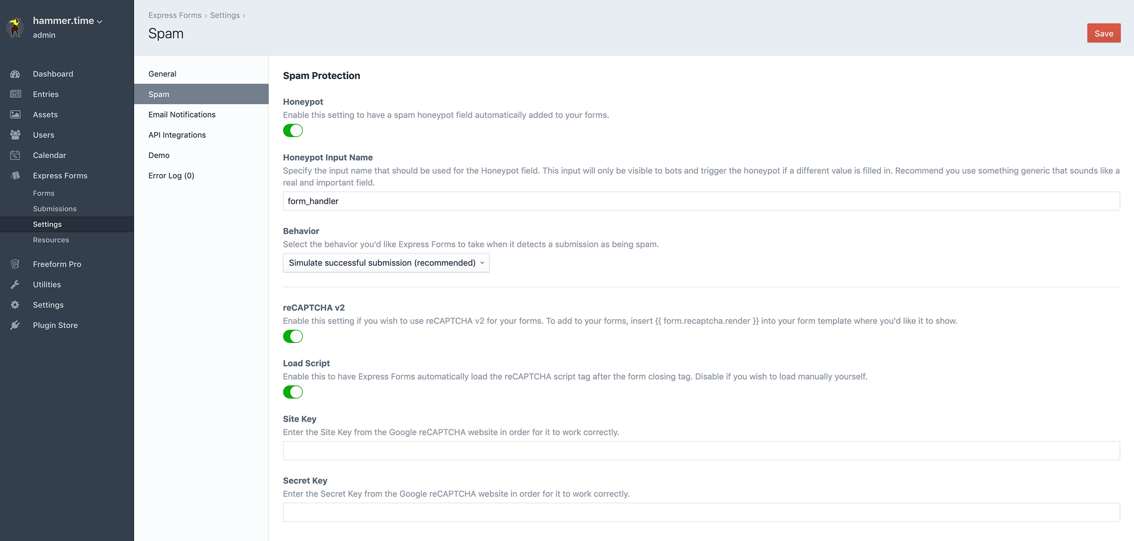Click the Dashboard icon in sidebar
1134x541 pixels.
click(17, 73)
